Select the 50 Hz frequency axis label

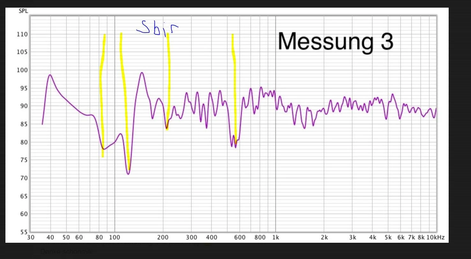[66, 237]
